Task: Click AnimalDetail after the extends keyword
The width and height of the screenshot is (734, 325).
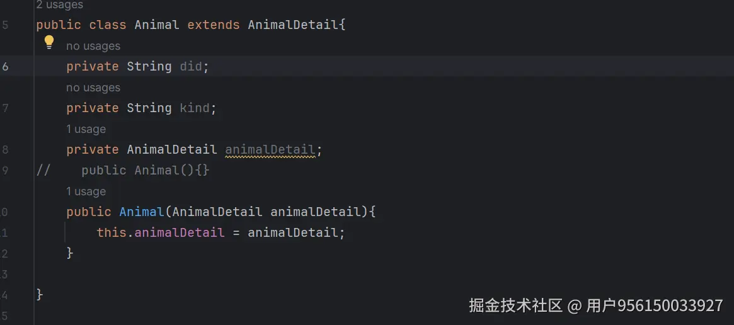Action: point(293,25)
